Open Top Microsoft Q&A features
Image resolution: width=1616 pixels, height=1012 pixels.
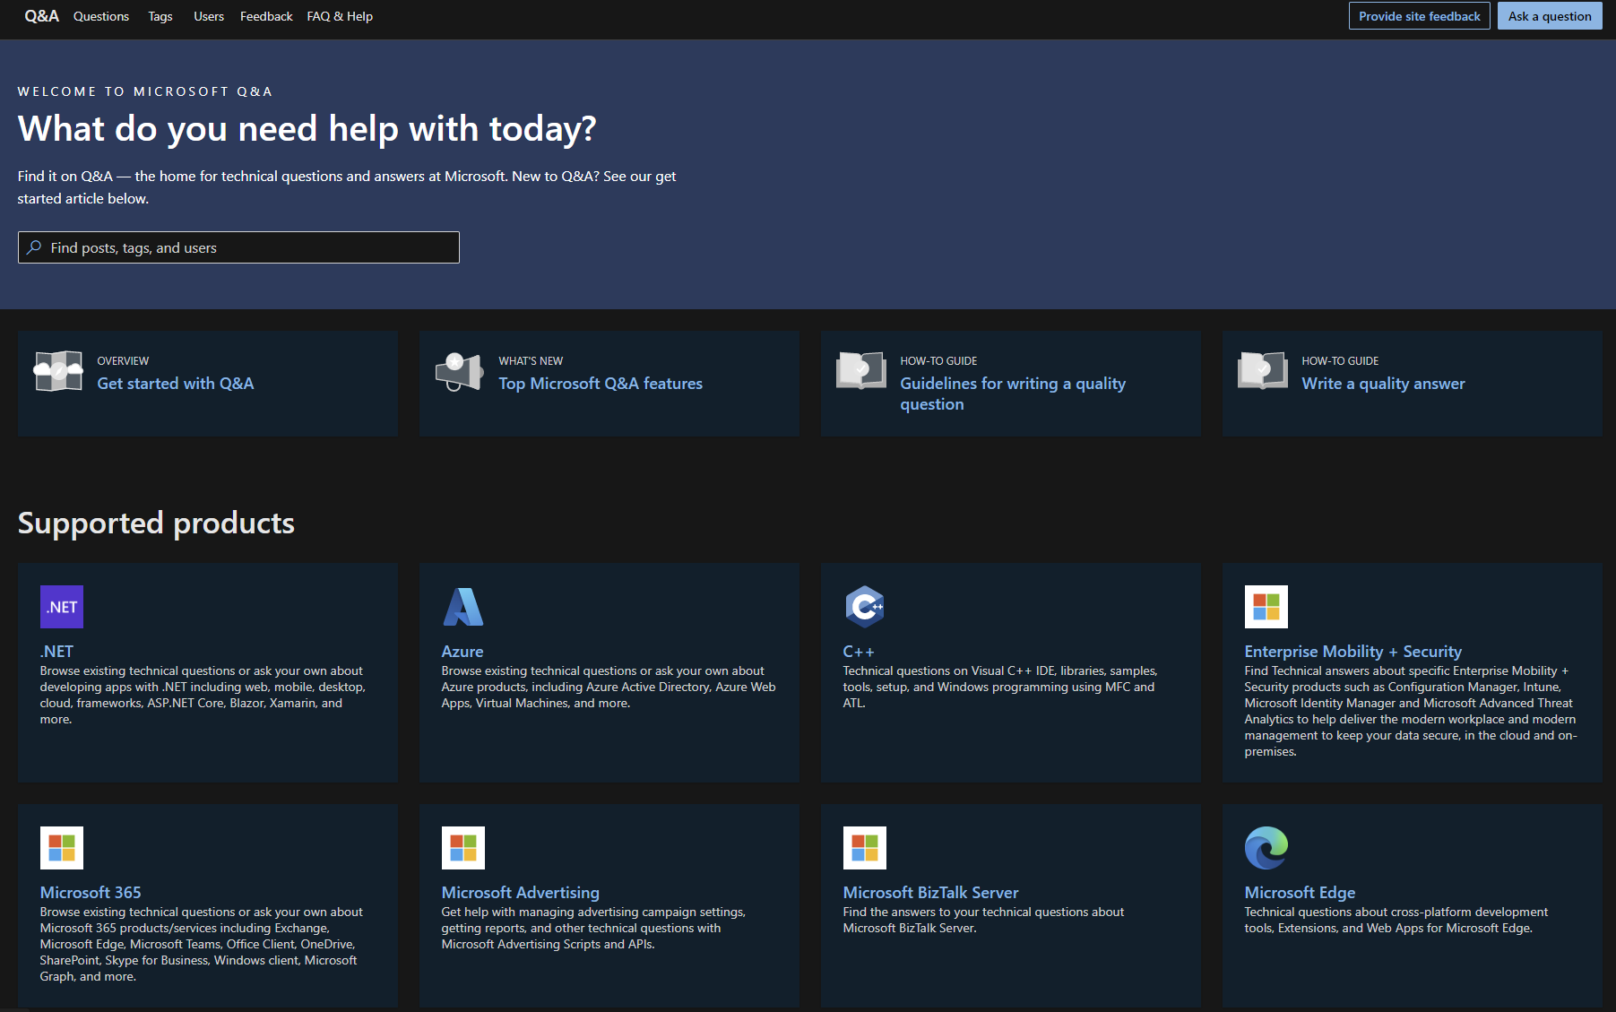point(601,383)
